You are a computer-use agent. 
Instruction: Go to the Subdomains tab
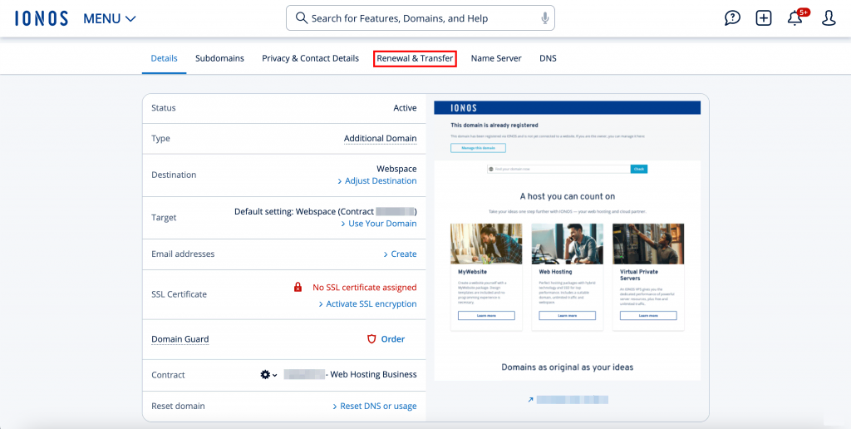(219, 58)
